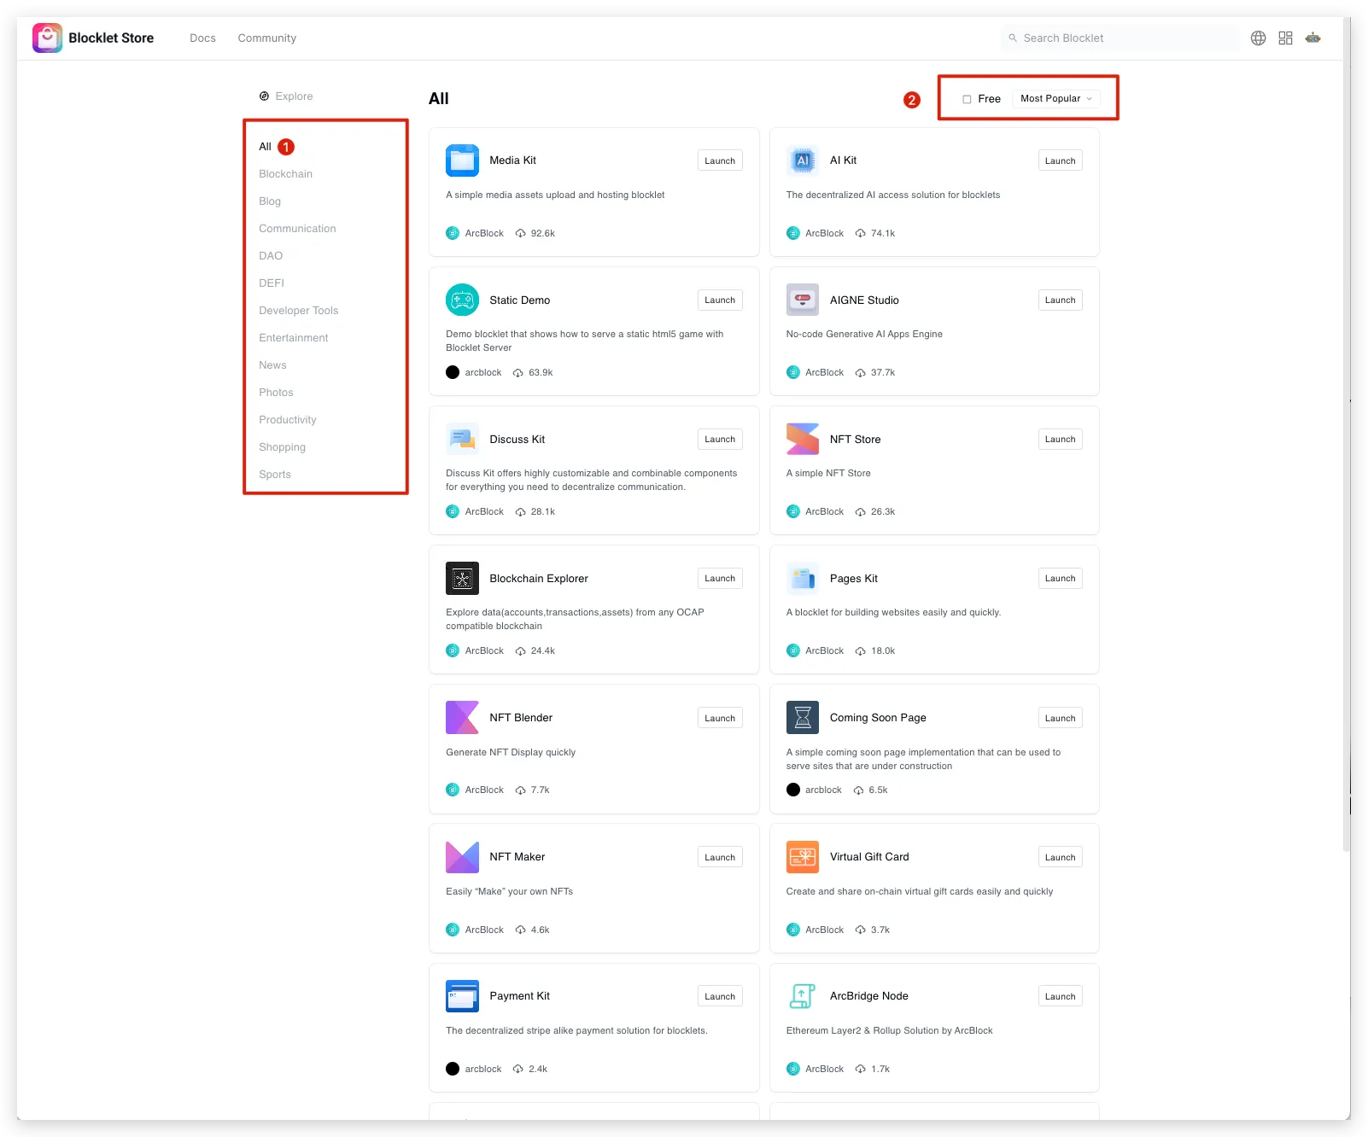Select the Developer Tools category
This screenshot has height=1137, width=1368.
(298, 311)
